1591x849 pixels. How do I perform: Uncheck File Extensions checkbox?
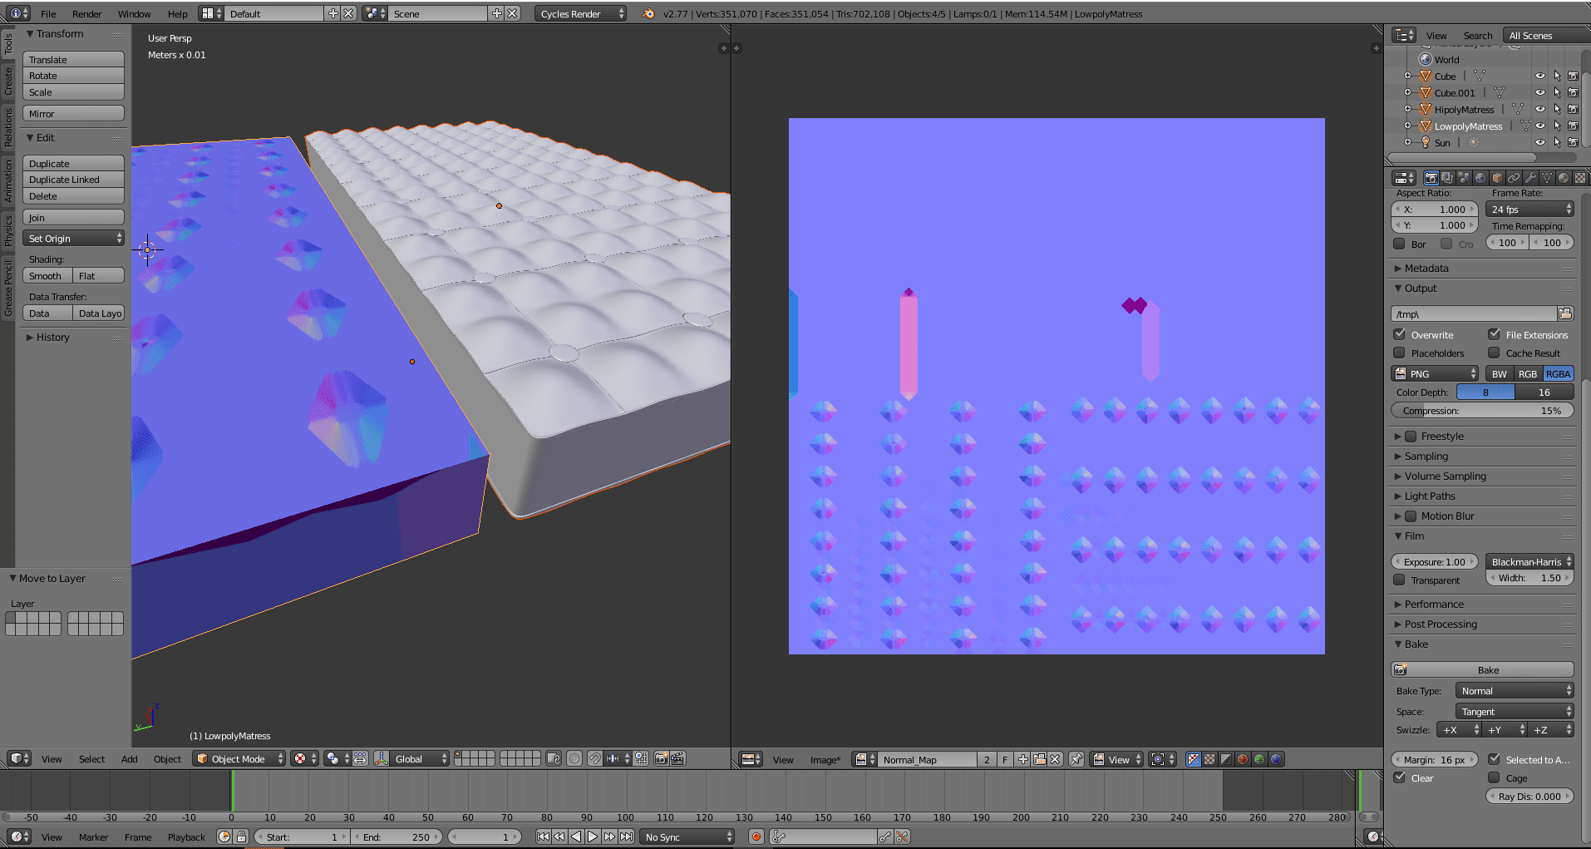[1495, 334]
